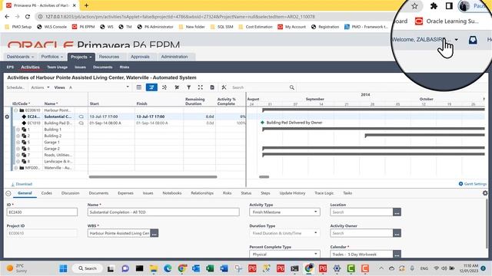Open the Oracle Learning bookmark

pyautogui.click(x=447, y=21)
